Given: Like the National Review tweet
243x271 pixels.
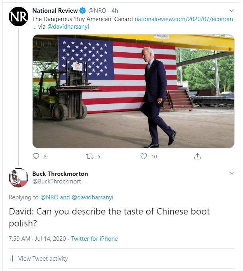Looking at the screenshot, I should pyautogui.click(x=144, y=156).
